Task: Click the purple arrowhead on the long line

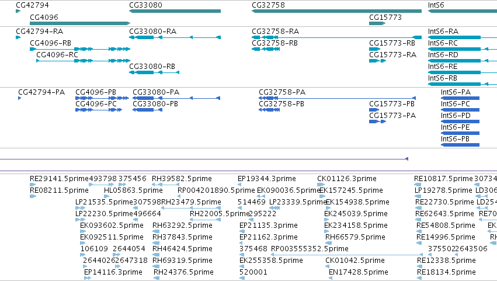Action: pyautogui.click(x=407, y=159)
